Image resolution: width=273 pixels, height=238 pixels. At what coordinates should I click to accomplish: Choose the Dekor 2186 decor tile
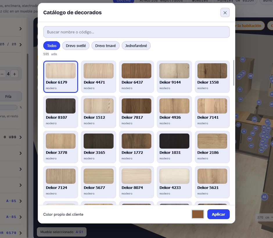[212, 147]
